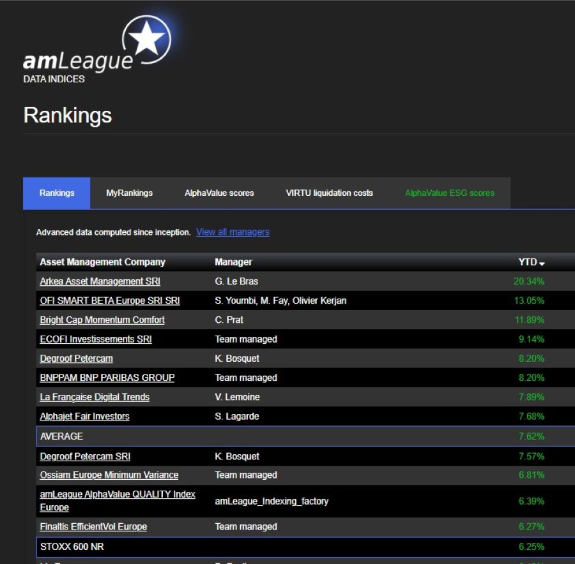575x564 pixels.
Task: Open La Française Digital Trends link
Action: [x=95, y=397]
